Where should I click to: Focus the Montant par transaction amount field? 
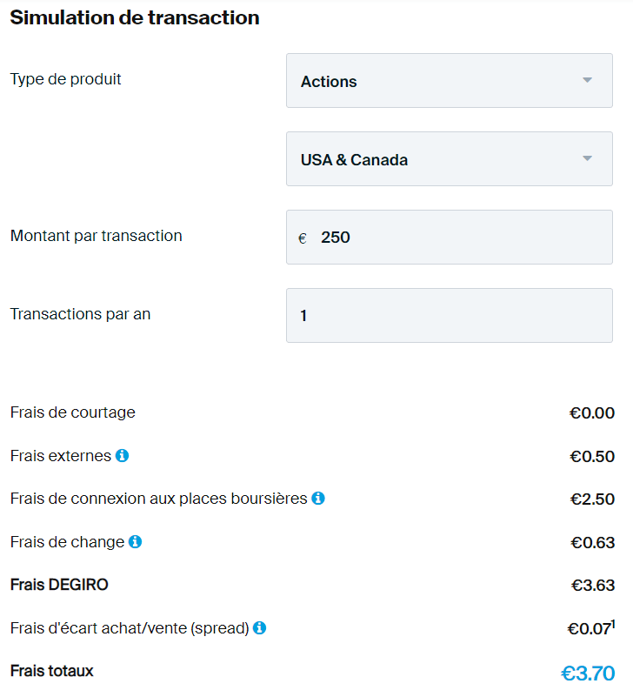click(x=461, y=238)
